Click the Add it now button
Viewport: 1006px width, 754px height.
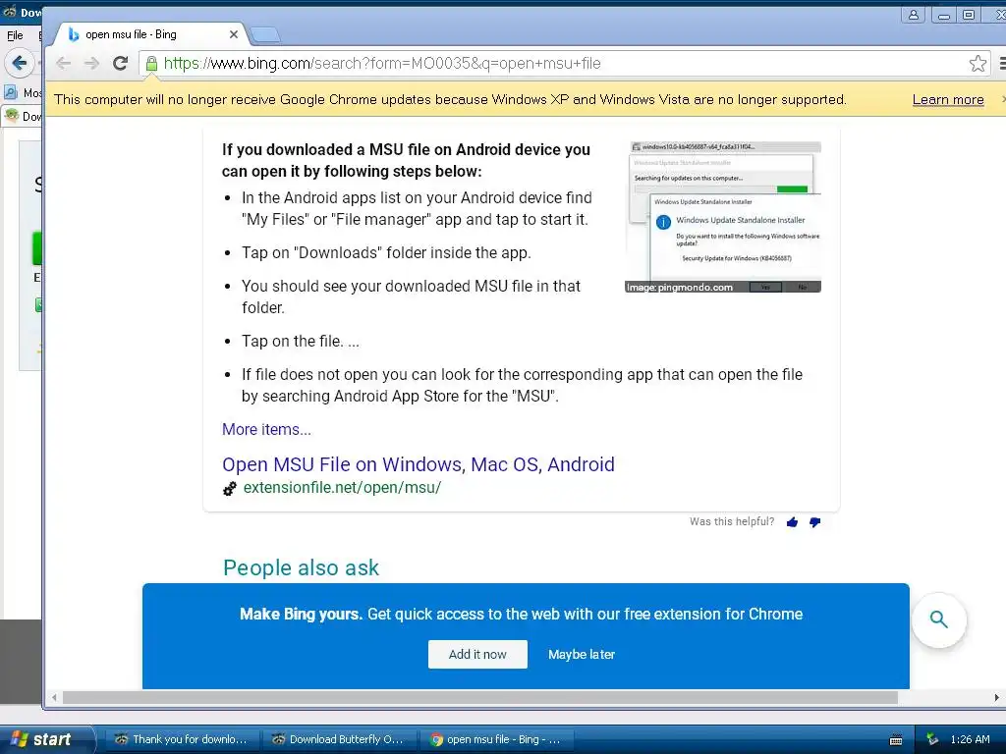[477, 654]
